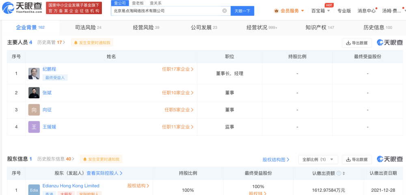Click the 1612.97584万元 capital value
The width and height of the screenshot is (406, 195).
pyautogui.click(x=328, y=190)
